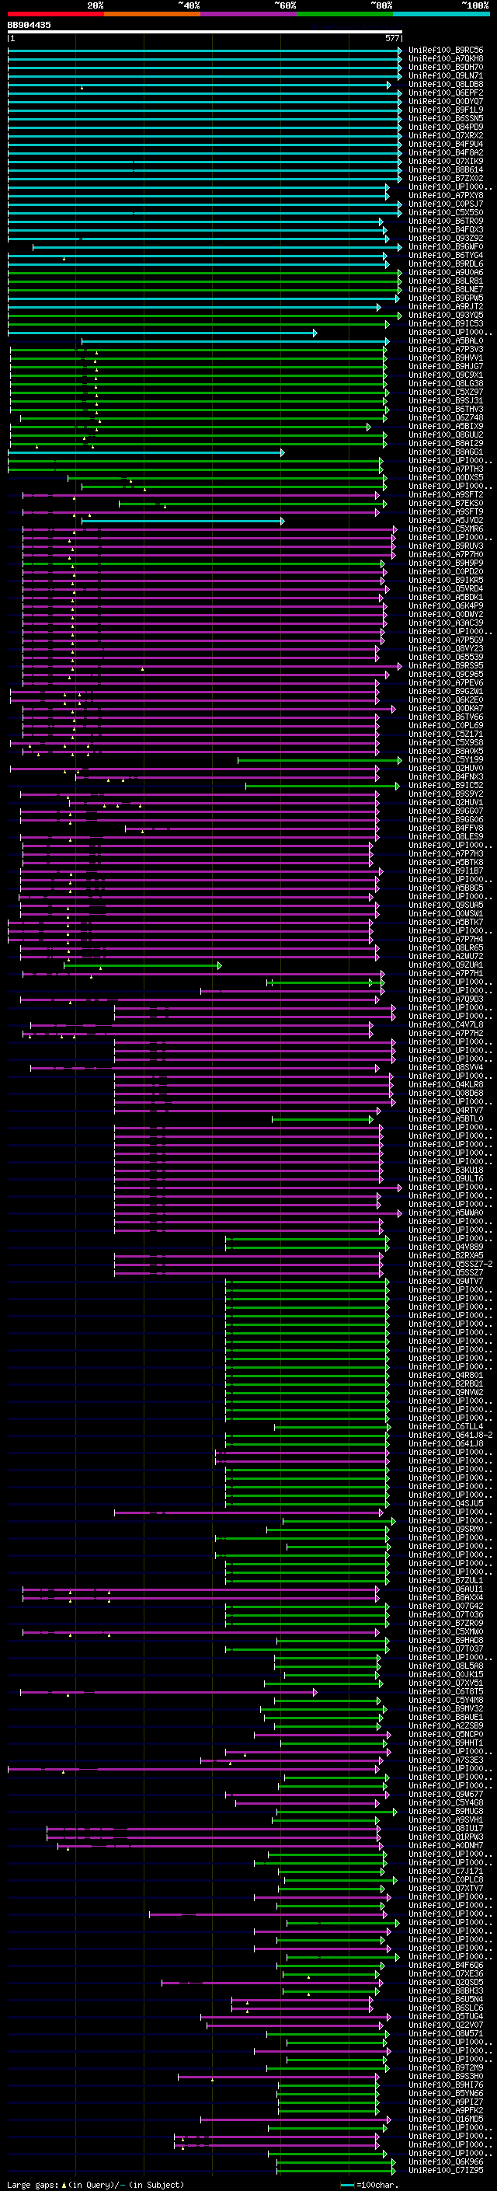Open hit UniRef100_B9RC56

(x=446, y=51)
